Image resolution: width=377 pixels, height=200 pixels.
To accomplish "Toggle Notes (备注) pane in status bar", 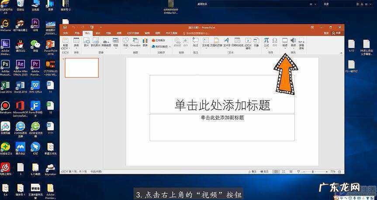I will (252, 172).
